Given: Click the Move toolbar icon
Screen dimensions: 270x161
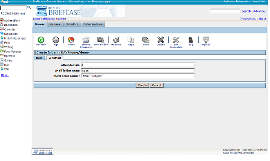Looking at the screenshot, I should (x=146, y=40).
